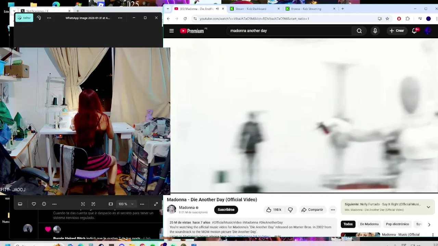Click the YouTube search magnifier button
Viewport: 438px width, 246px height.
click(359, 31)
